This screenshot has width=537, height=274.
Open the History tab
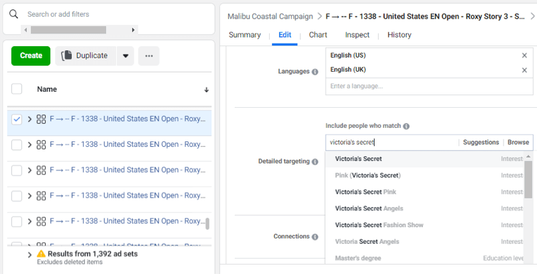coord(399,35)
